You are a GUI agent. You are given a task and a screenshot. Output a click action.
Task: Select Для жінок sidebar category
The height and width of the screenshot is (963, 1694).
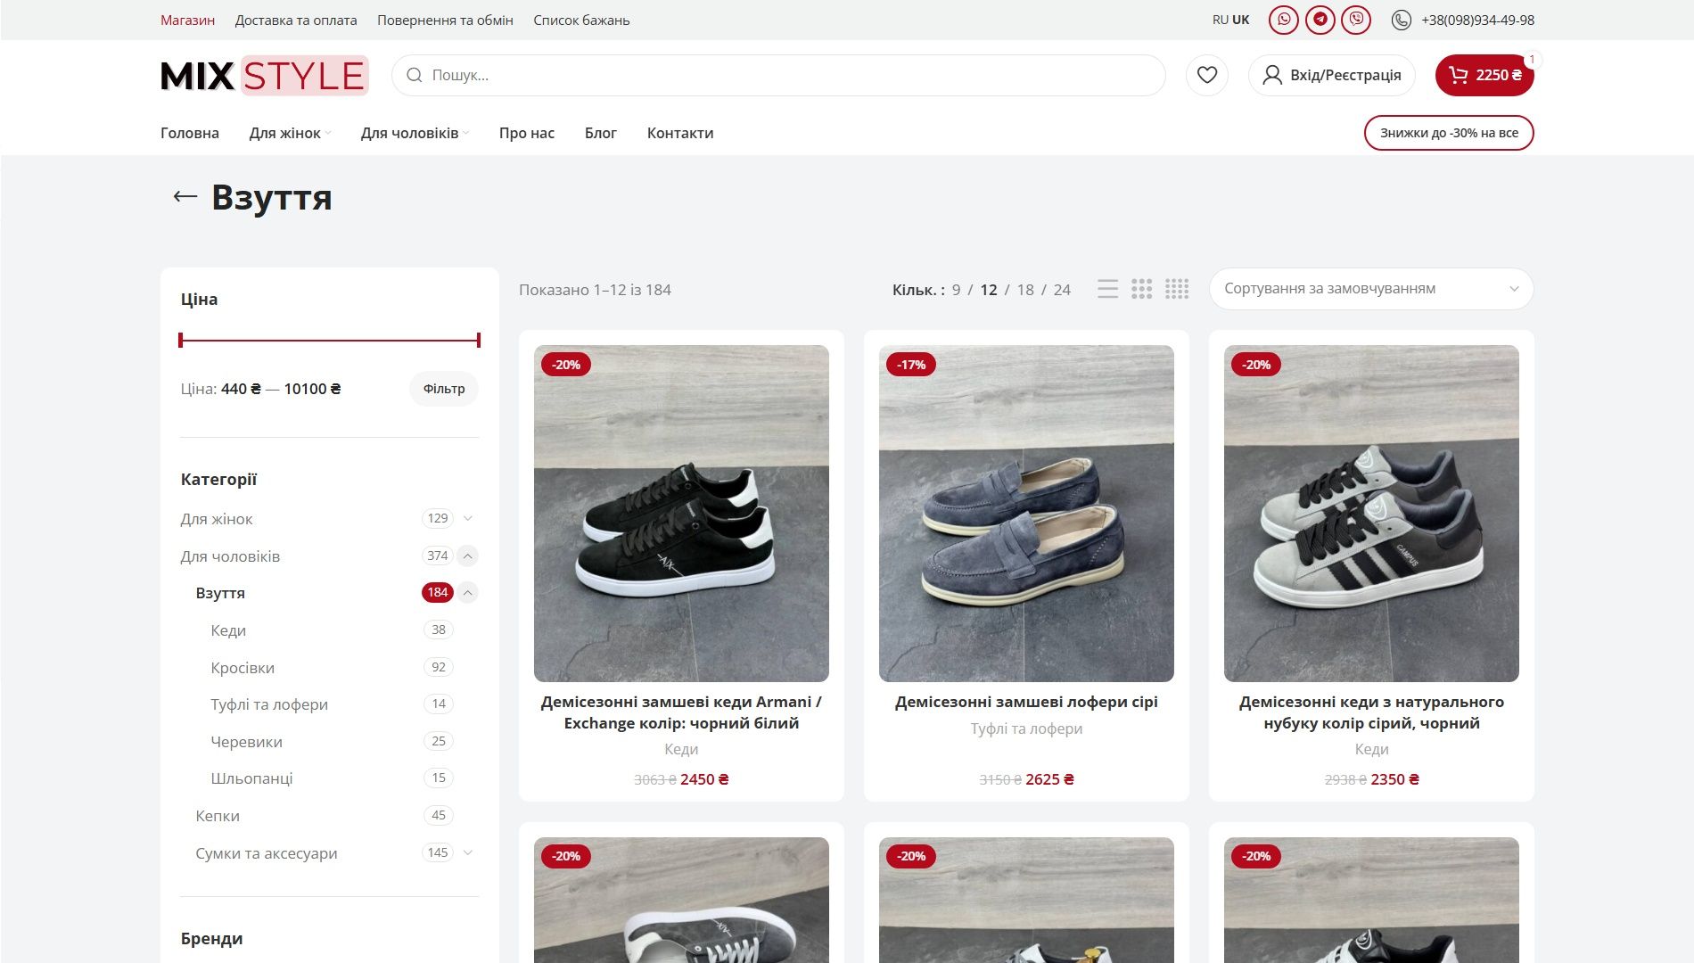(217, 519)
